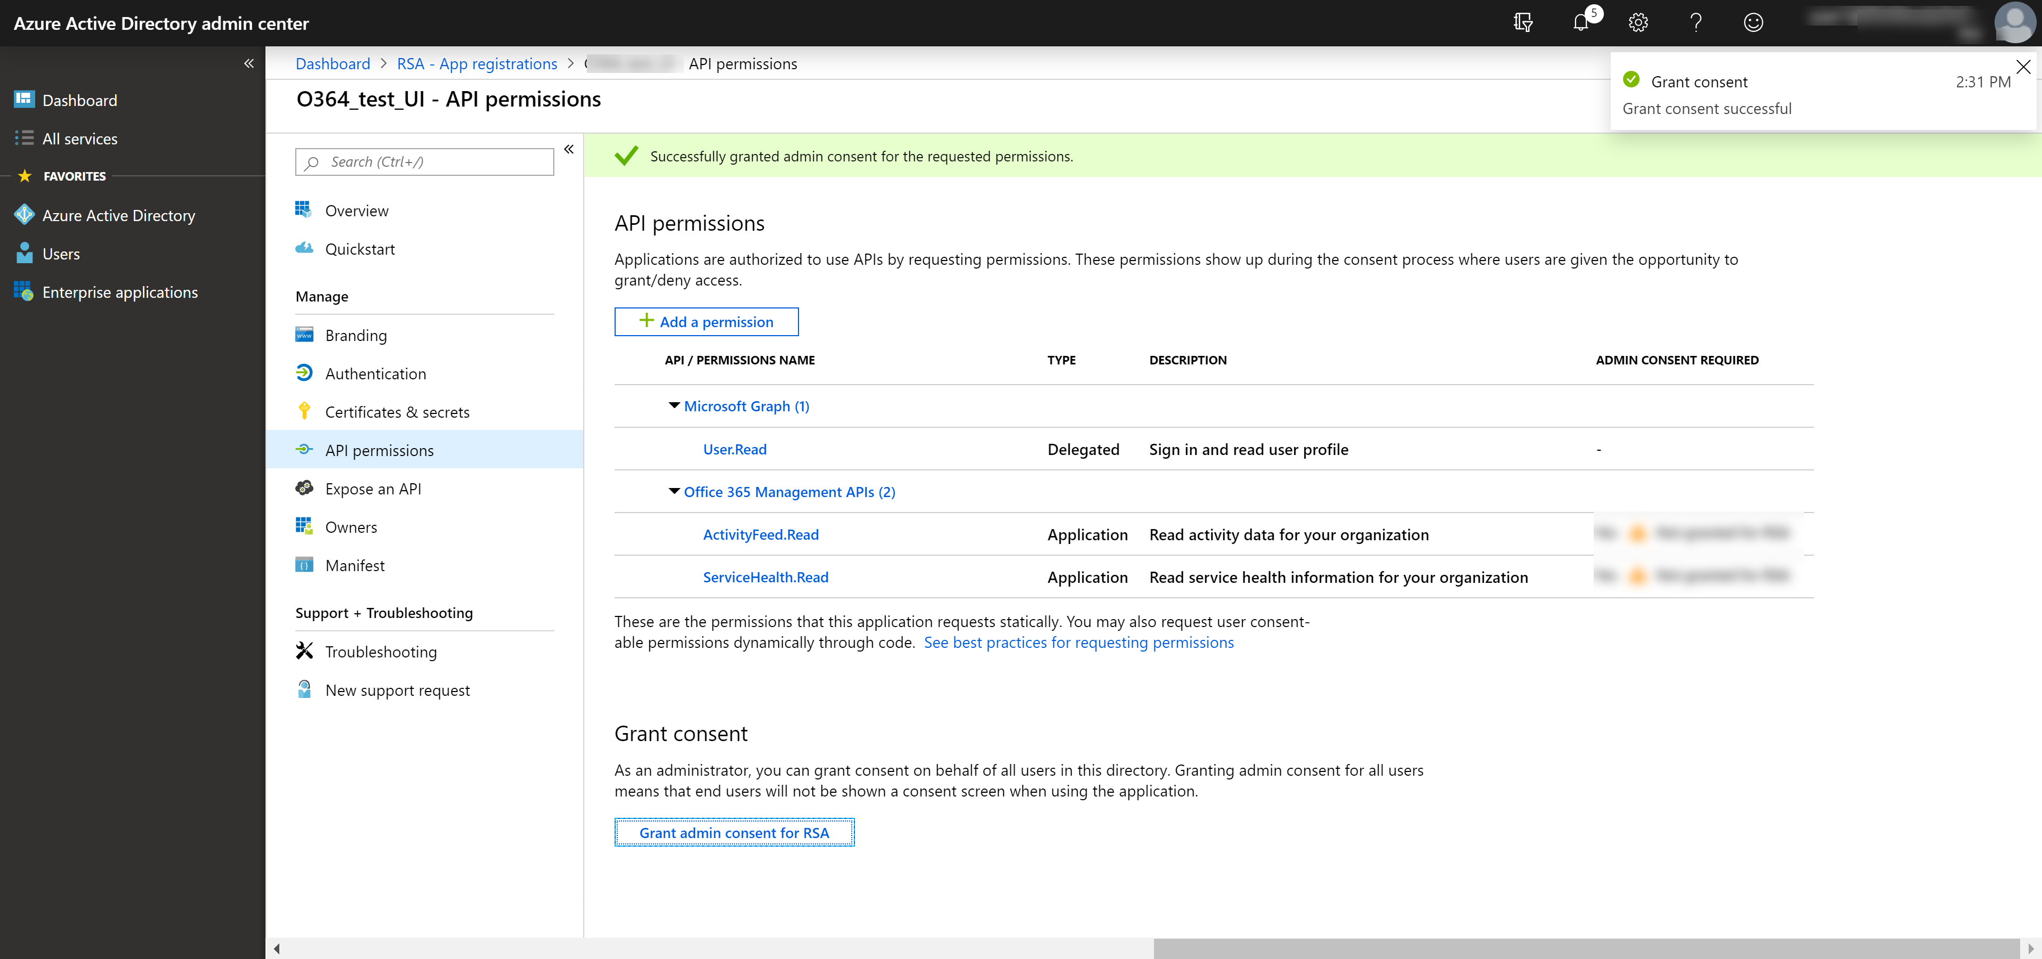Open the Authentication menu item

(375, 373)
